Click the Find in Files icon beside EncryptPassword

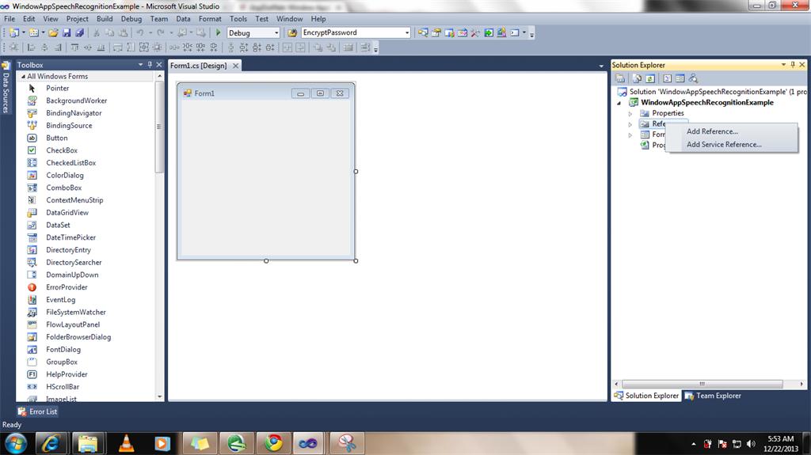(x=292, y=32)
